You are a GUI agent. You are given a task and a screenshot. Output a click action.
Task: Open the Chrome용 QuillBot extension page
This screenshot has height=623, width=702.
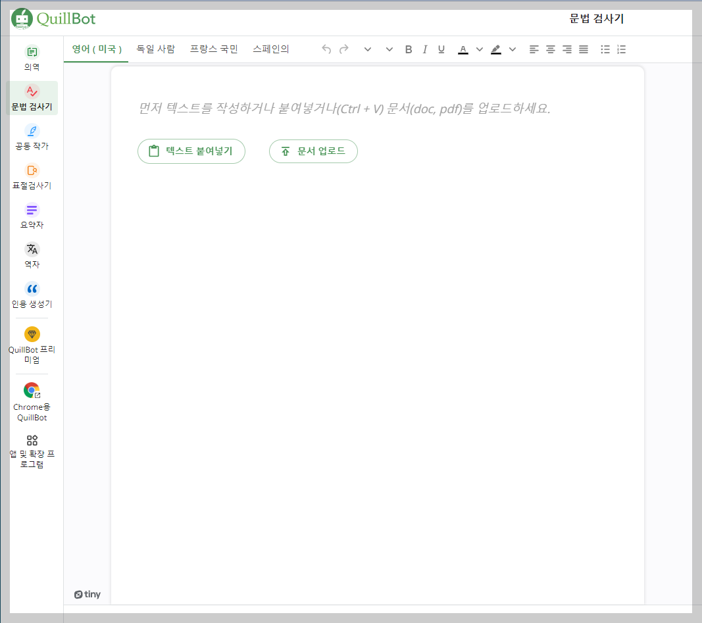click(32, 398)
